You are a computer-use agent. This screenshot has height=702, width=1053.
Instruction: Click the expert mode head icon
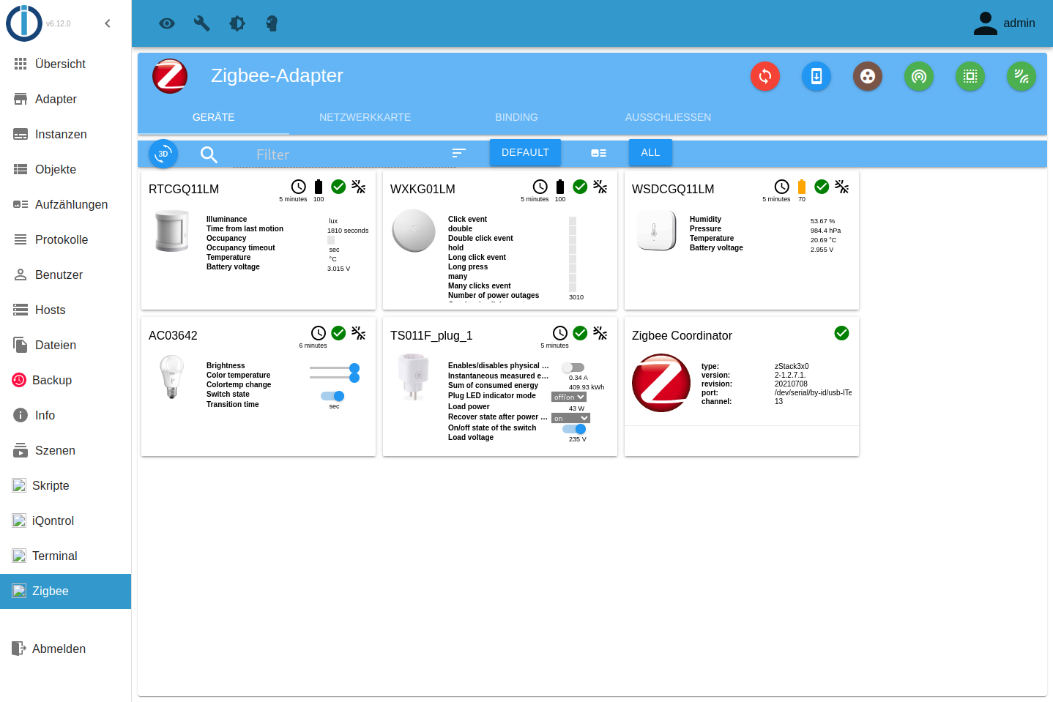tap(272, 23)
